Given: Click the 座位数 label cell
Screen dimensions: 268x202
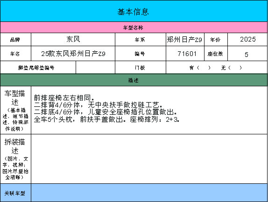Looking at the screenshot, I should [x=216, y=54].
